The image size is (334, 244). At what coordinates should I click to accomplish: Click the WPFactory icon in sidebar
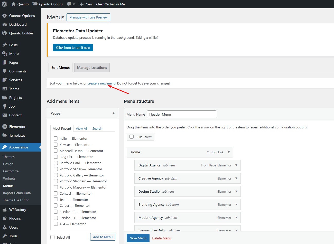pyautogui.click(x=5, y=210)
